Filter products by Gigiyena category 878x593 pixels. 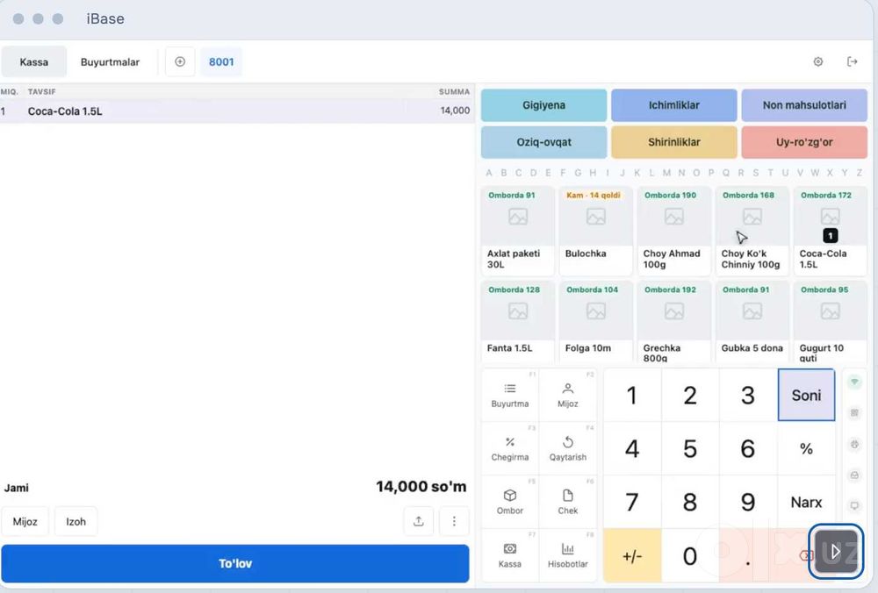click(x=543, y=105)
